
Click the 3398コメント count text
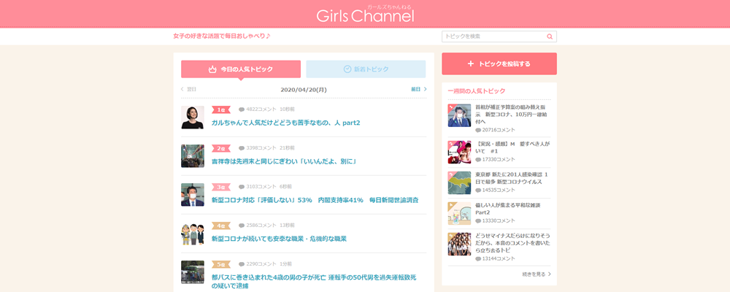coord(261,149)
